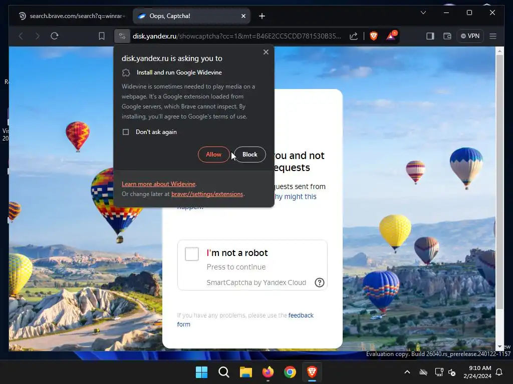
Task: Open the clock showing 9:10 AM
Action: 477,372
